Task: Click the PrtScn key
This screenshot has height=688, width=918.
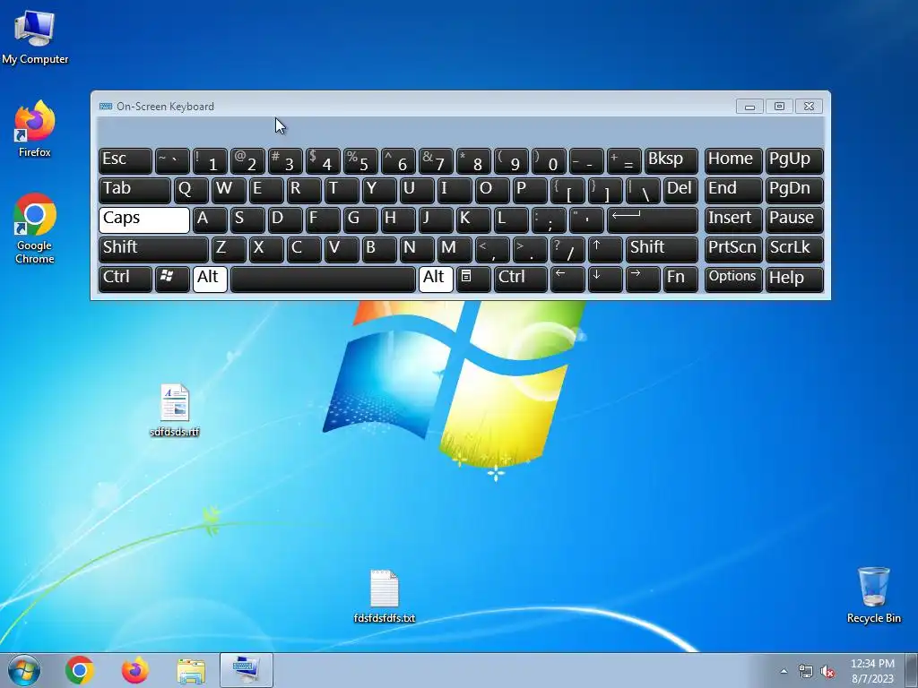Action: 733,249
